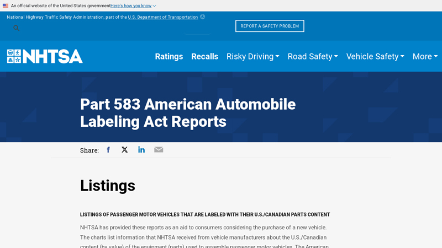The image size is (442, 248).
Task: Expand "Here's how you know" banner
Action: click(133, 6)
